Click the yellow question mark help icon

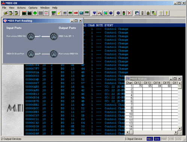[161, 13]
